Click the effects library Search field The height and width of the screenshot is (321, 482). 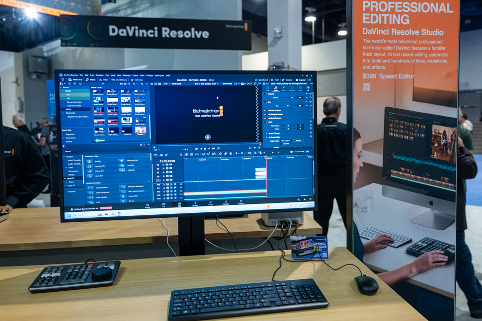[106, 151]
